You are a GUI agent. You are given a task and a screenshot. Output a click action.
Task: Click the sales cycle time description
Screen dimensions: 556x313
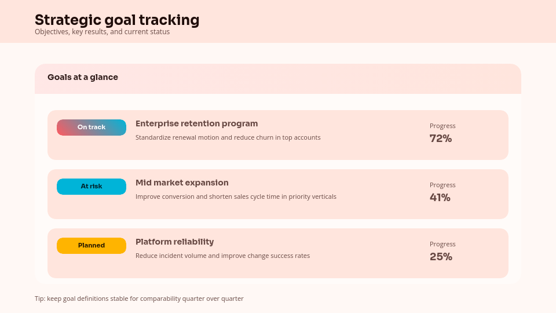(x=236, y=196)
